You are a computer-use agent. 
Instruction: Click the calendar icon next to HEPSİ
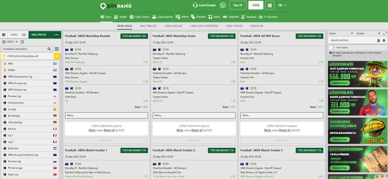tap(22, 42)
